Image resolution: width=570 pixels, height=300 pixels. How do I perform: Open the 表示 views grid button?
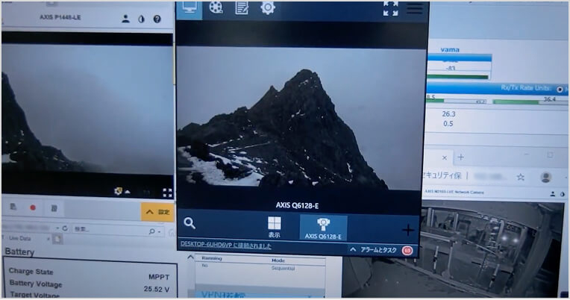tap(274, 227)
